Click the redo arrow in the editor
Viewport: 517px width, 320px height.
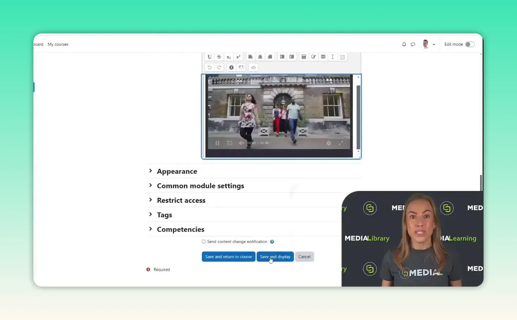219,68
